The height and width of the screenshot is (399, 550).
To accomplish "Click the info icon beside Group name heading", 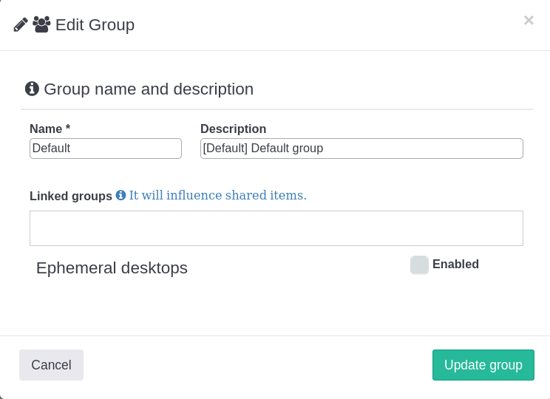I will pos(32,89).
